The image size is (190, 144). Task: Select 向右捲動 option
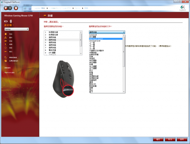[106, 60]
